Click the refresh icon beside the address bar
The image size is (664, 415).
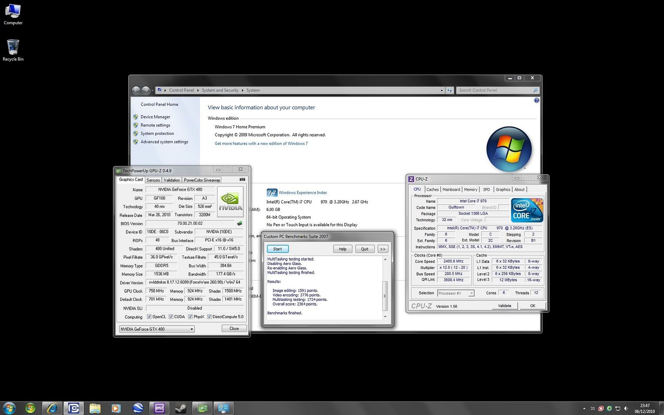(x=450, y=90)
